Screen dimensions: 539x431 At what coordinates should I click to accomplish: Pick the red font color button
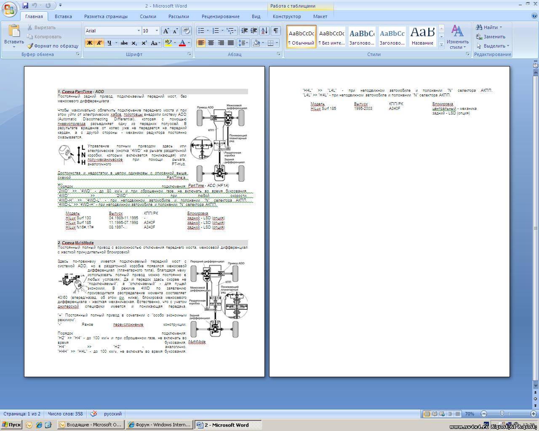click(182, 43)
